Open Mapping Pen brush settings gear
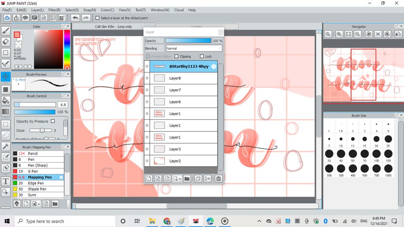Image resolution: width=404 pixels, height=227 pixels. pos(61,177)
